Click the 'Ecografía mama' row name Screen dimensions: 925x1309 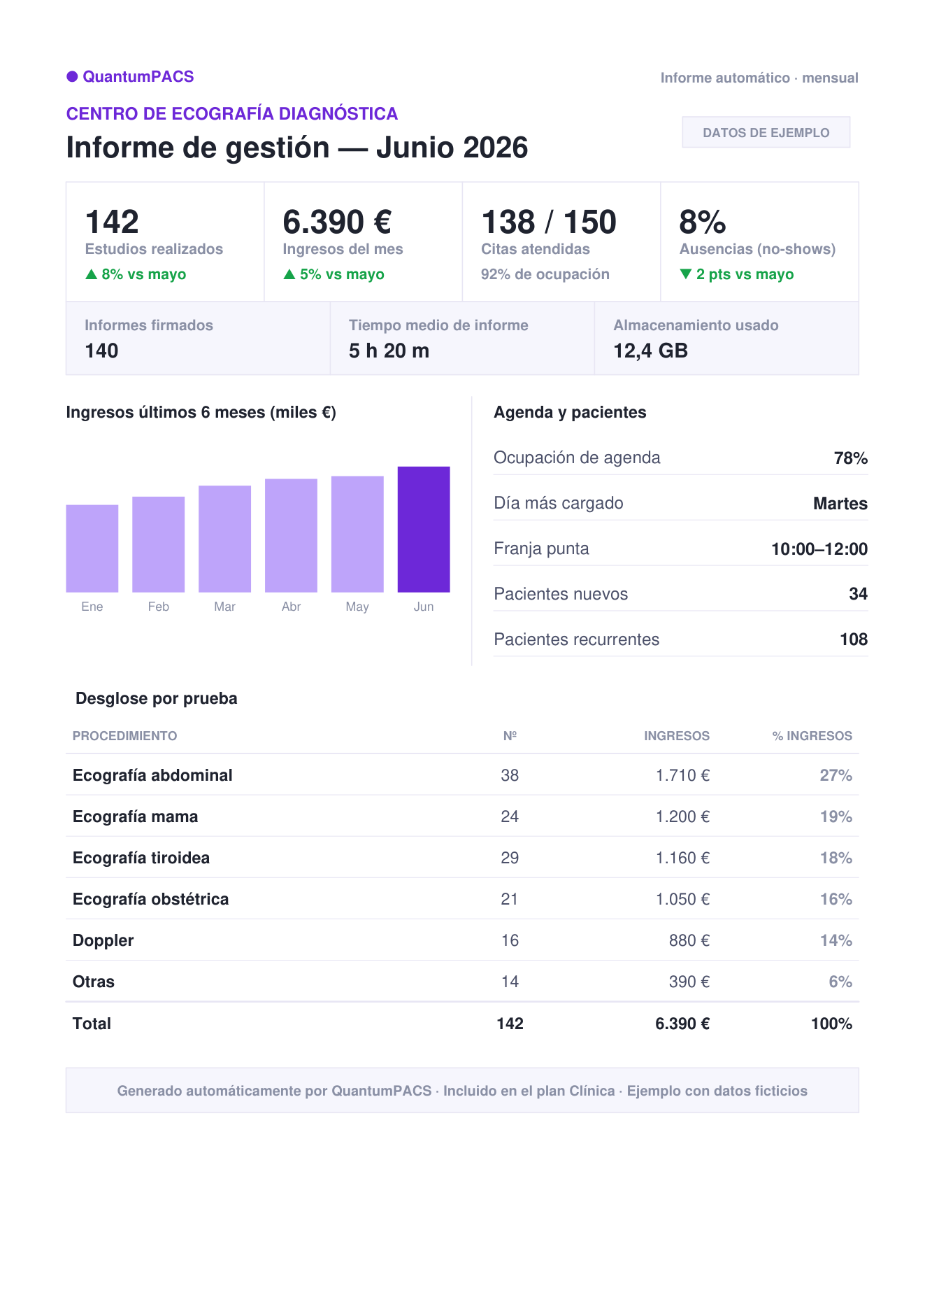pyautogui.click(x=136, y=816)
